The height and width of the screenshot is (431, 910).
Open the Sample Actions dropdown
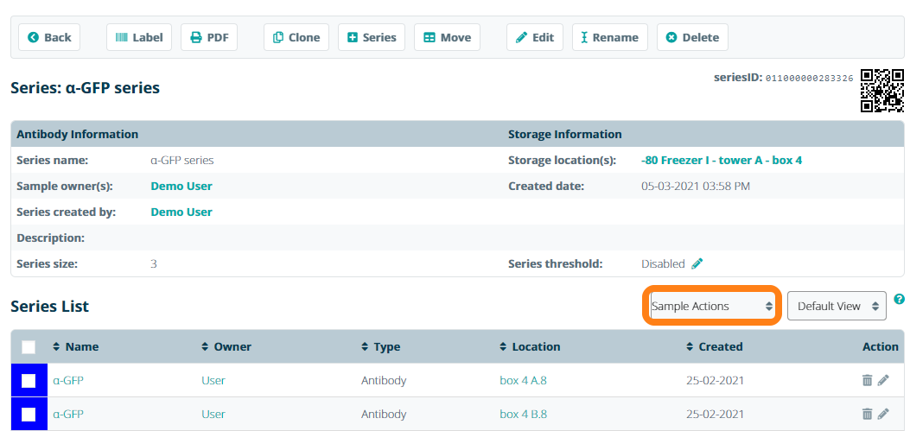pyautogui.click(x=711, y=306)
